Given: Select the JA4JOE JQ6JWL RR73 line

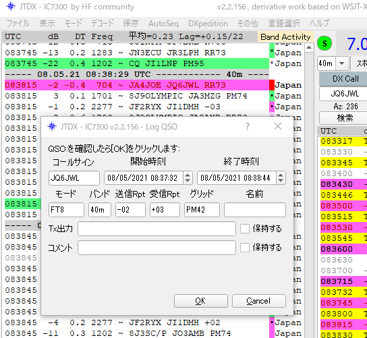Looking at the screenshot, I should tap(137, 85).
